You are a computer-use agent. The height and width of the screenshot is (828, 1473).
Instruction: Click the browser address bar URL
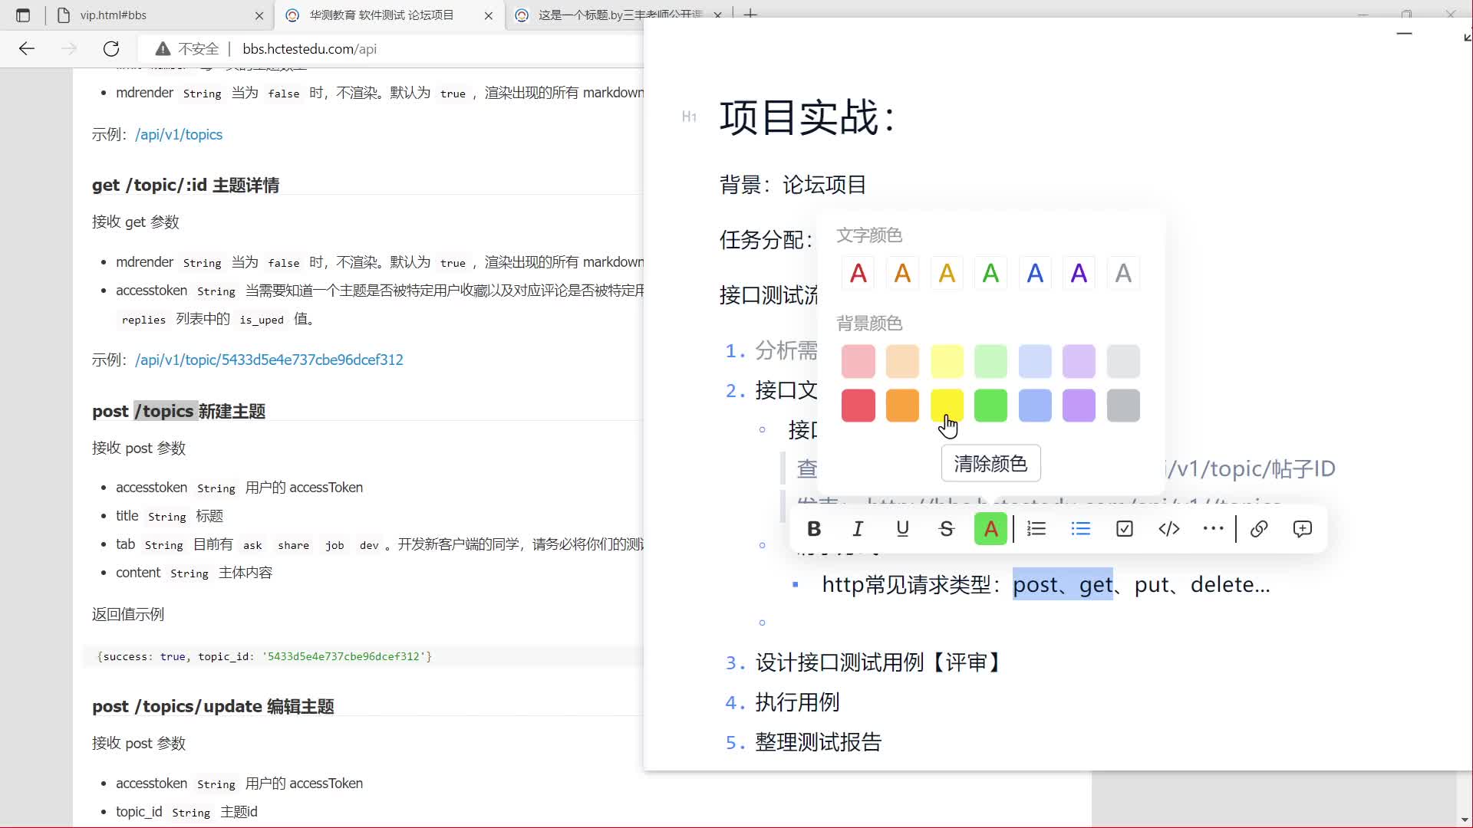(x=309, y=49)
